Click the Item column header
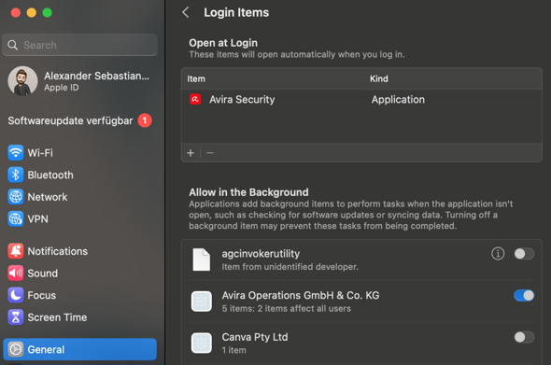Image resolution: width=551 pixels, height=365 pixels. click(196, 78)
